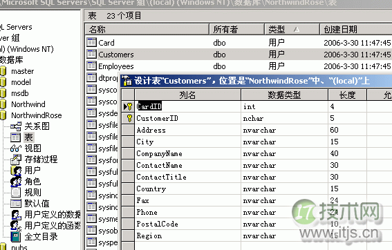Click the 用户定义的数据 types icon
Screen dimensions: 392x250
point(17,214)
